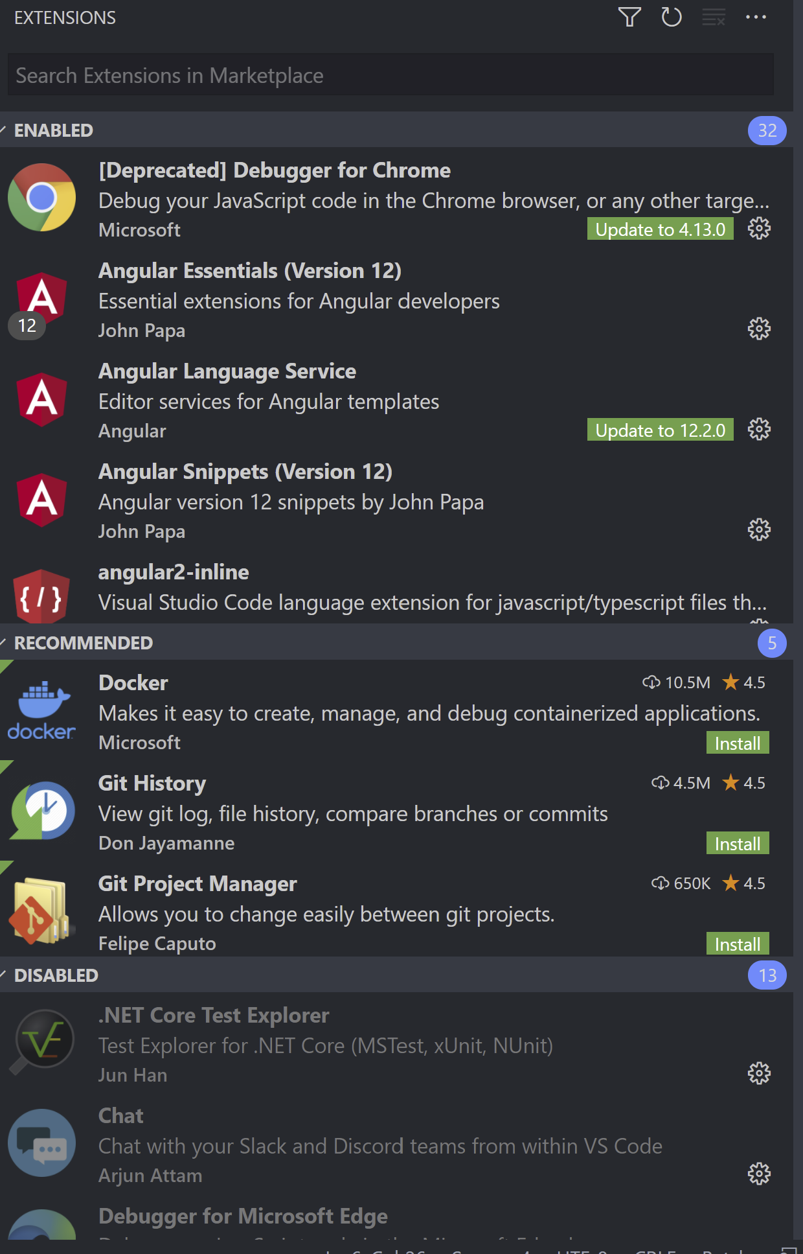Click the recommended count badge 5
Image resolution: width=803 pixels, height=1254 pixels.
coord(772,643)
